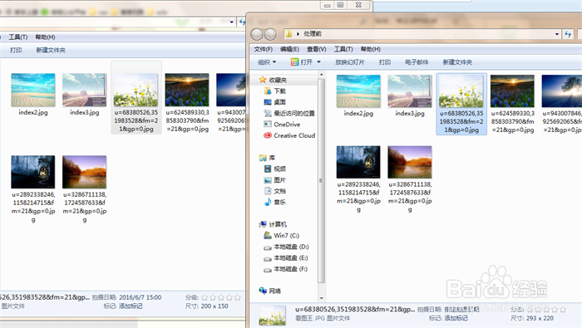Screen dimensions: 582x328
Task: Open 工具(T) menu in the back window
Action: [x=17, y=37]
